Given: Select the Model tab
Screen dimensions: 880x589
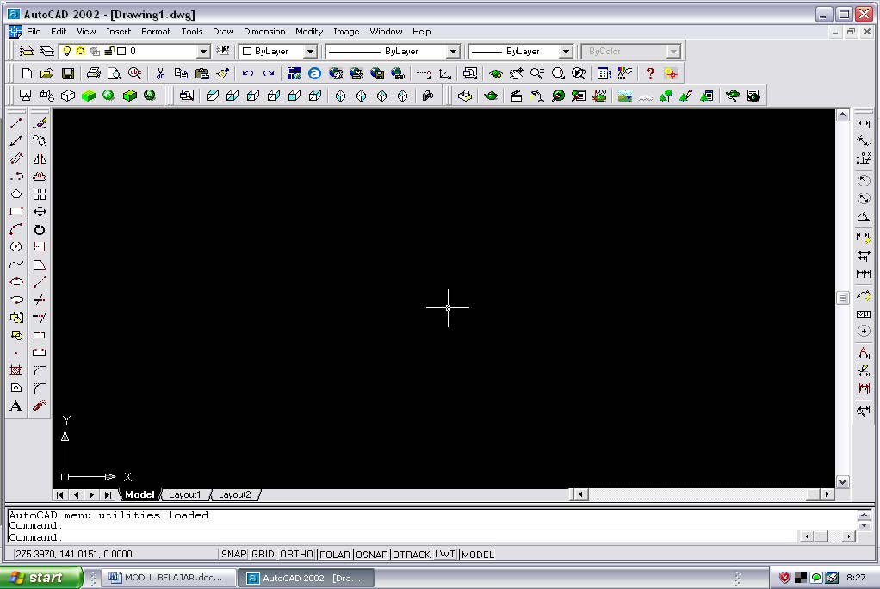Looking at the screenshot, I should 139,494.
